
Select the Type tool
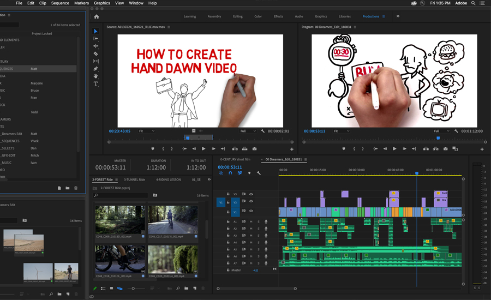96,83
